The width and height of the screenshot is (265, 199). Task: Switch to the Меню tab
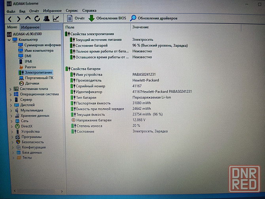(x=12, y=27)
